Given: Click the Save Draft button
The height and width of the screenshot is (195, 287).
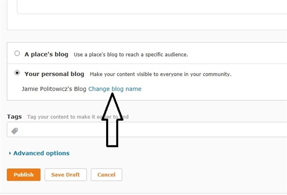Looking at the screenshot, I should pyautogui.click(x=65, y=175).
